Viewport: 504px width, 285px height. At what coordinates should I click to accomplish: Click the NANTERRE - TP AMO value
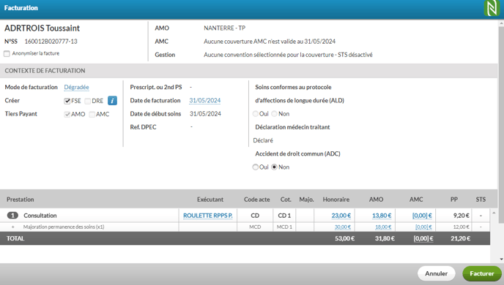point(225,28)
